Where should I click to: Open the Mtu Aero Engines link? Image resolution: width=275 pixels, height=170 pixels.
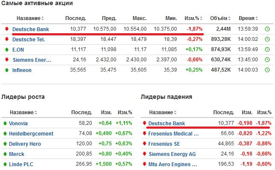[173, 164]
